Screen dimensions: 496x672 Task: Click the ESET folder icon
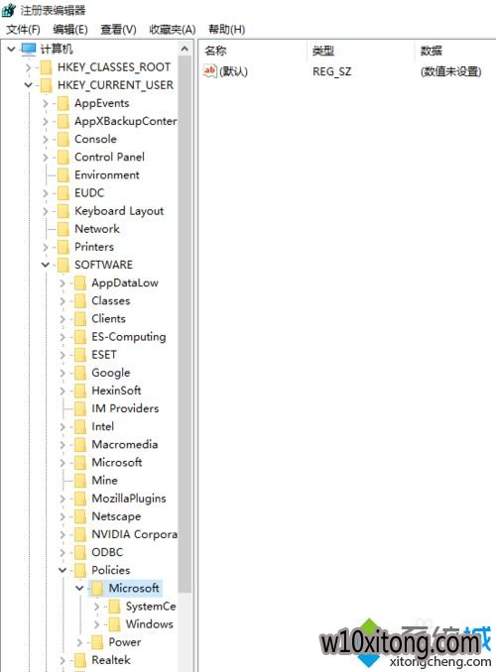(80, 355)
